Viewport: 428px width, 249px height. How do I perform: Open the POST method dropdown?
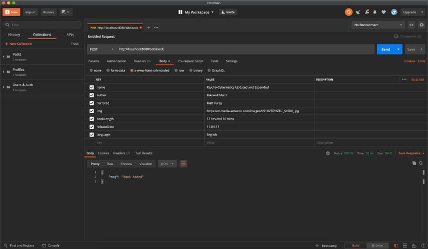click(102, 49)
